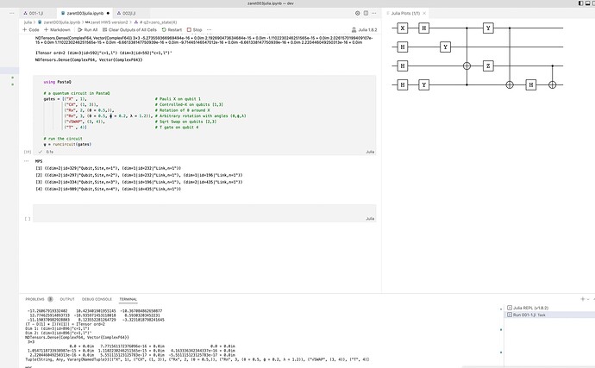This screenshot has width=595, height=368.
Task: Add a new Markdown cell
Action: click(x=57, y=29)
